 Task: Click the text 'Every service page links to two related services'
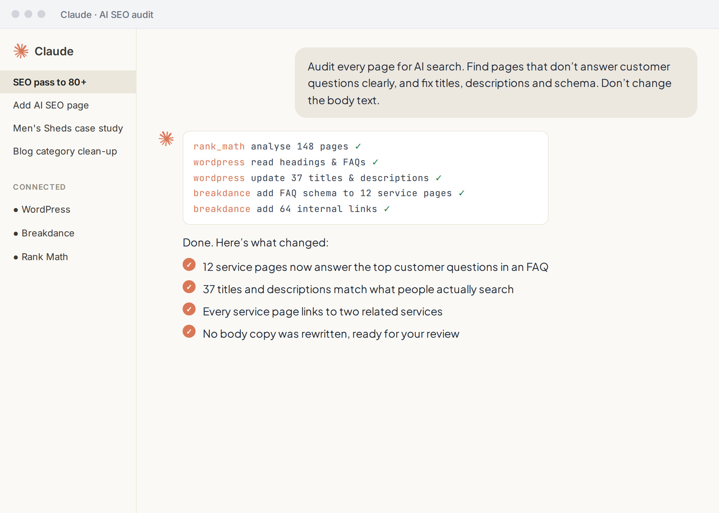(322, 311)
